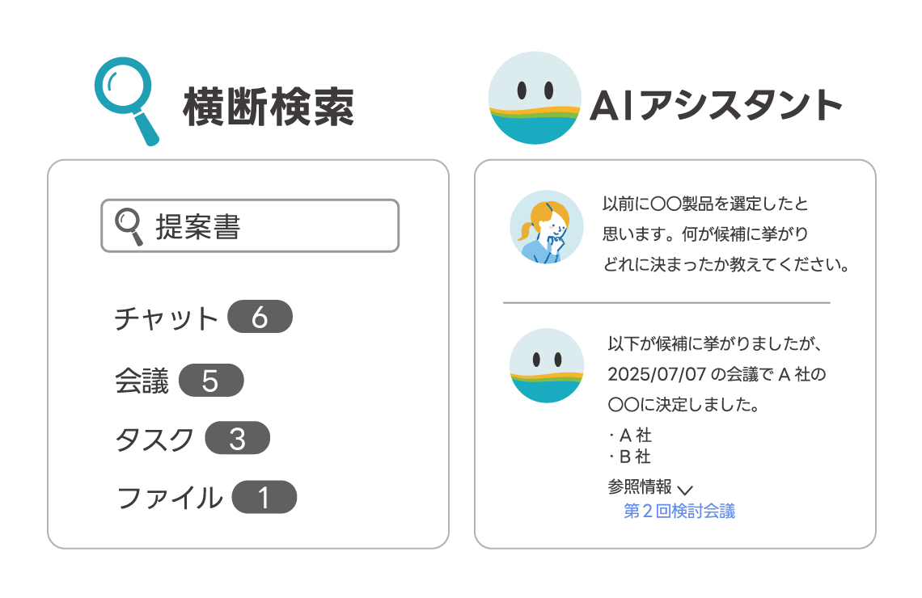
Task: Click the 横断検索 heading title
Action: 269,107
